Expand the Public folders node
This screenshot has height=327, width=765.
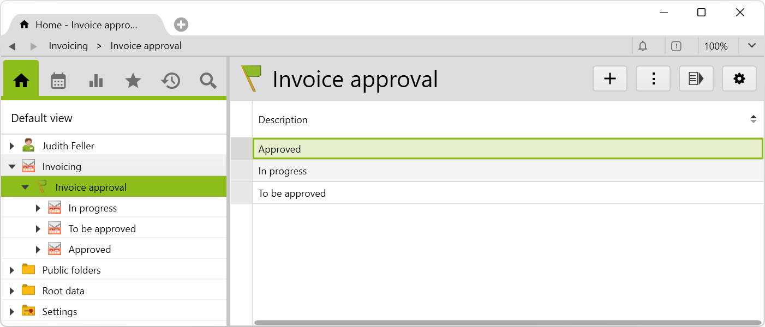12,270
